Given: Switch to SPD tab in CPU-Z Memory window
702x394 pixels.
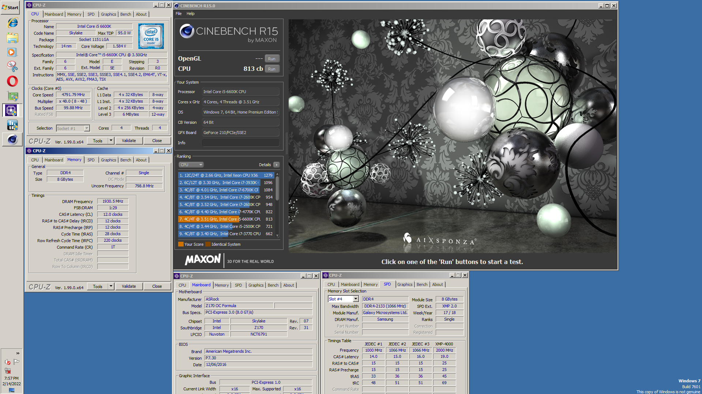Looking at the screenshot, I should tap(91, 160).
